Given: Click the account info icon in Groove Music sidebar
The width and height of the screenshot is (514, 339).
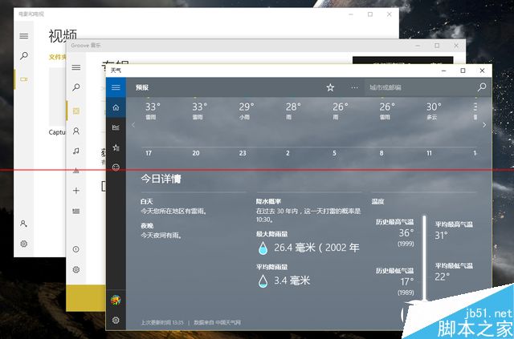Looking at the screenshot, I should pos(76,249).
